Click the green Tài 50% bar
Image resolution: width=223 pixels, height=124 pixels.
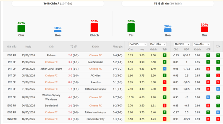(x=131, y=27)
